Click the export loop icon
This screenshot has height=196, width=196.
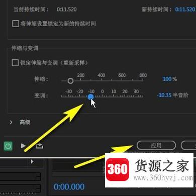click(x=40, y=146)
